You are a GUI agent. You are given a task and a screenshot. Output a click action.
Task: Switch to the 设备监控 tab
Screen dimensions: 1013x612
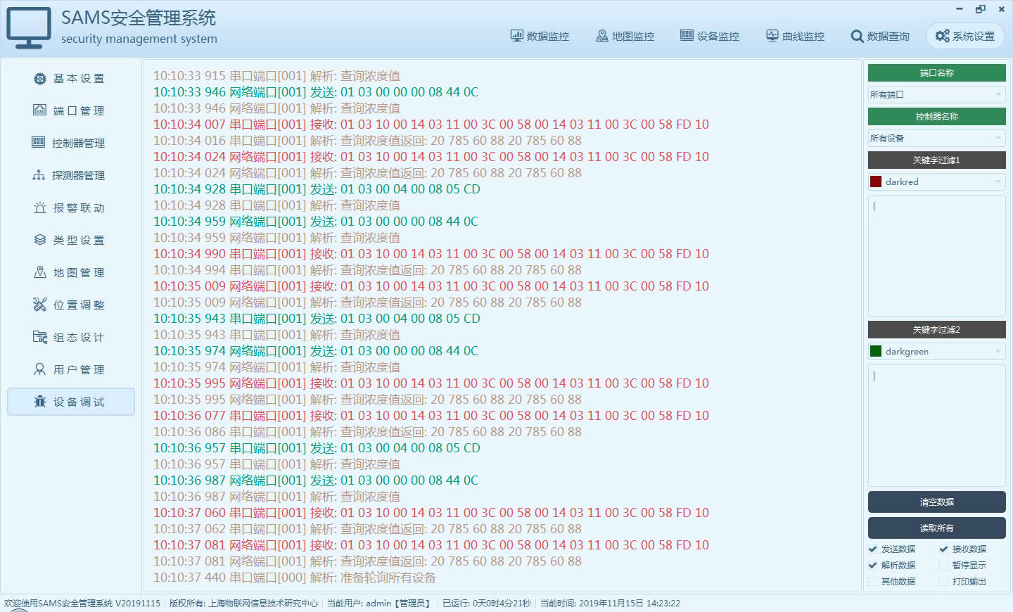(x=710, y=36)
